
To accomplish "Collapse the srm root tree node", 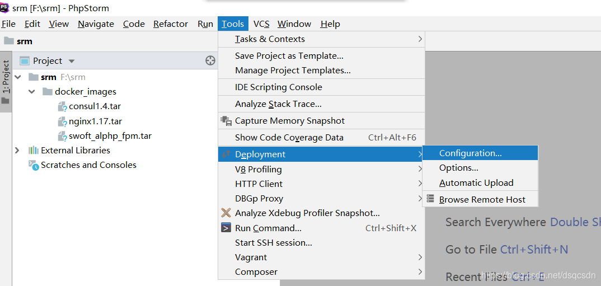I will pyautogui.click(x=17, y=77).
